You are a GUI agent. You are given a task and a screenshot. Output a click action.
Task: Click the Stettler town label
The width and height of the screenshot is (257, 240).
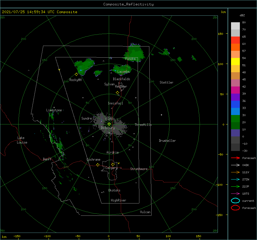tap(166, 82)
